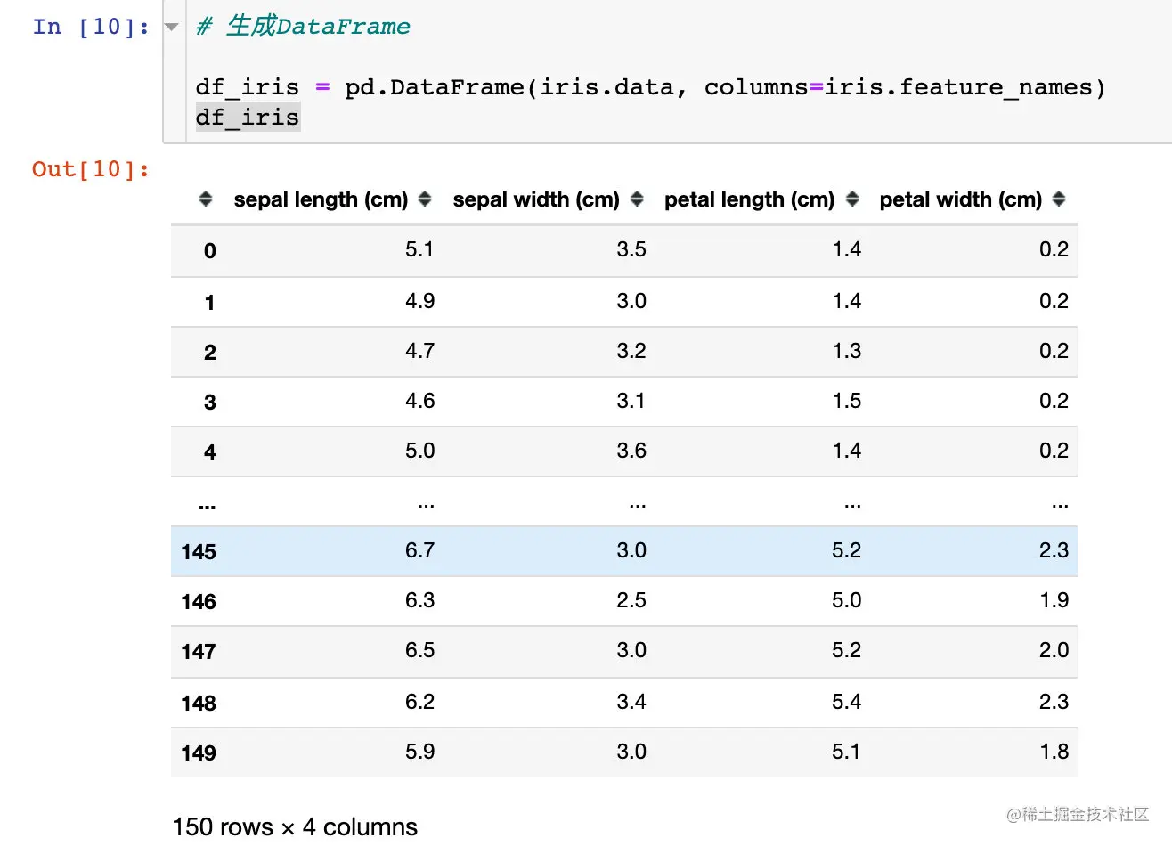
Task: Sort table by the index column arrows
Action: 206,199
